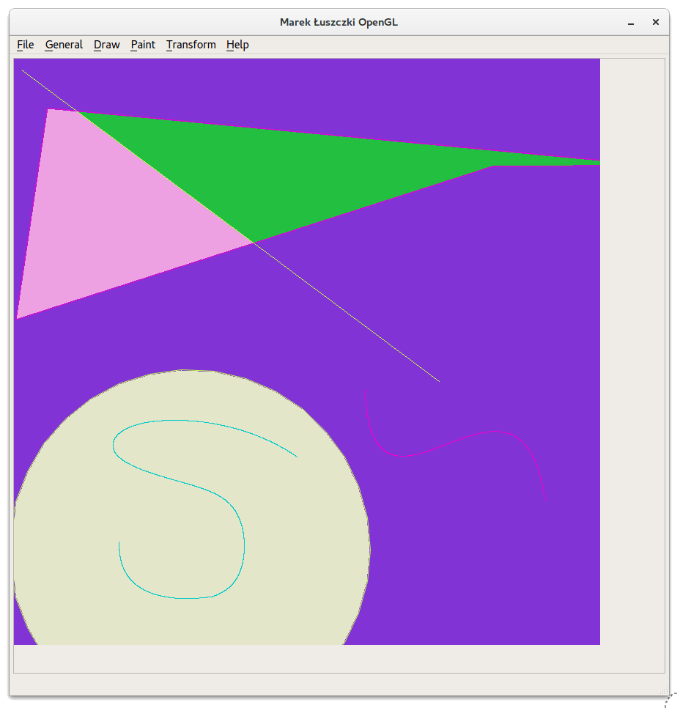Open the Draw menu
Screen dimensions: 680x708
point(106,45)
